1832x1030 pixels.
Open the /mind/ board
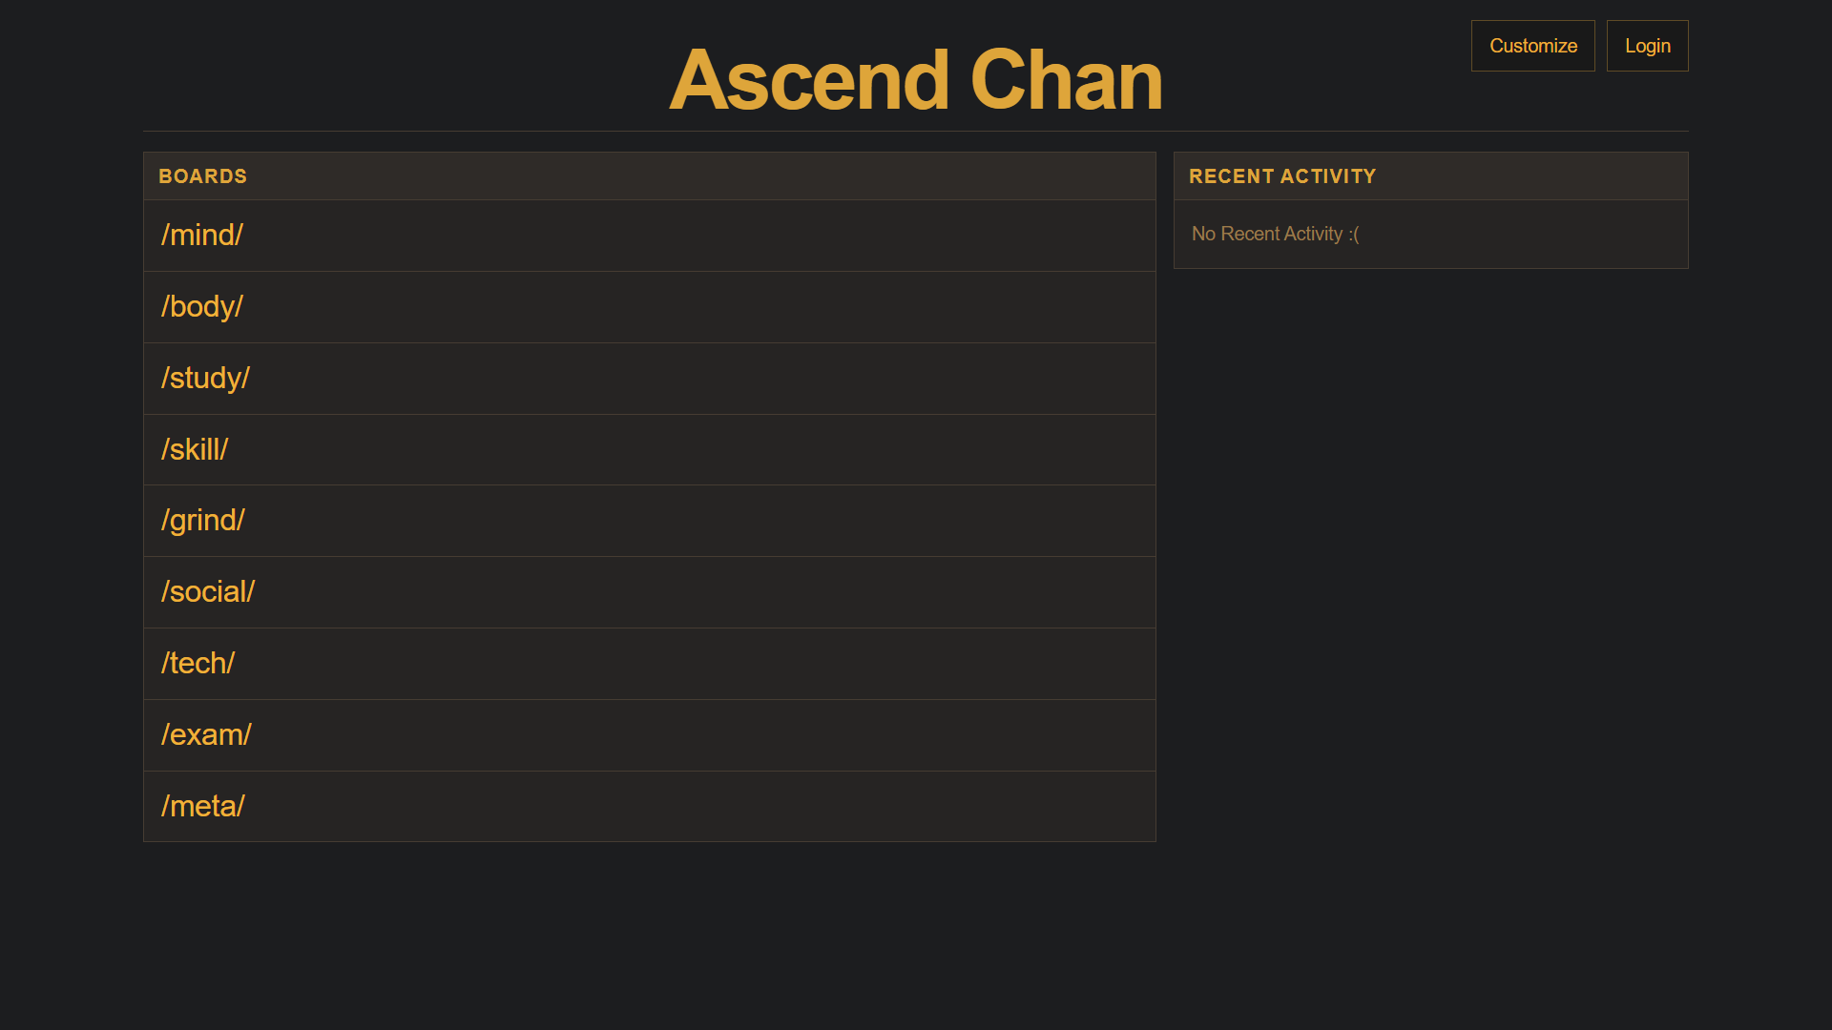[202, 236]
